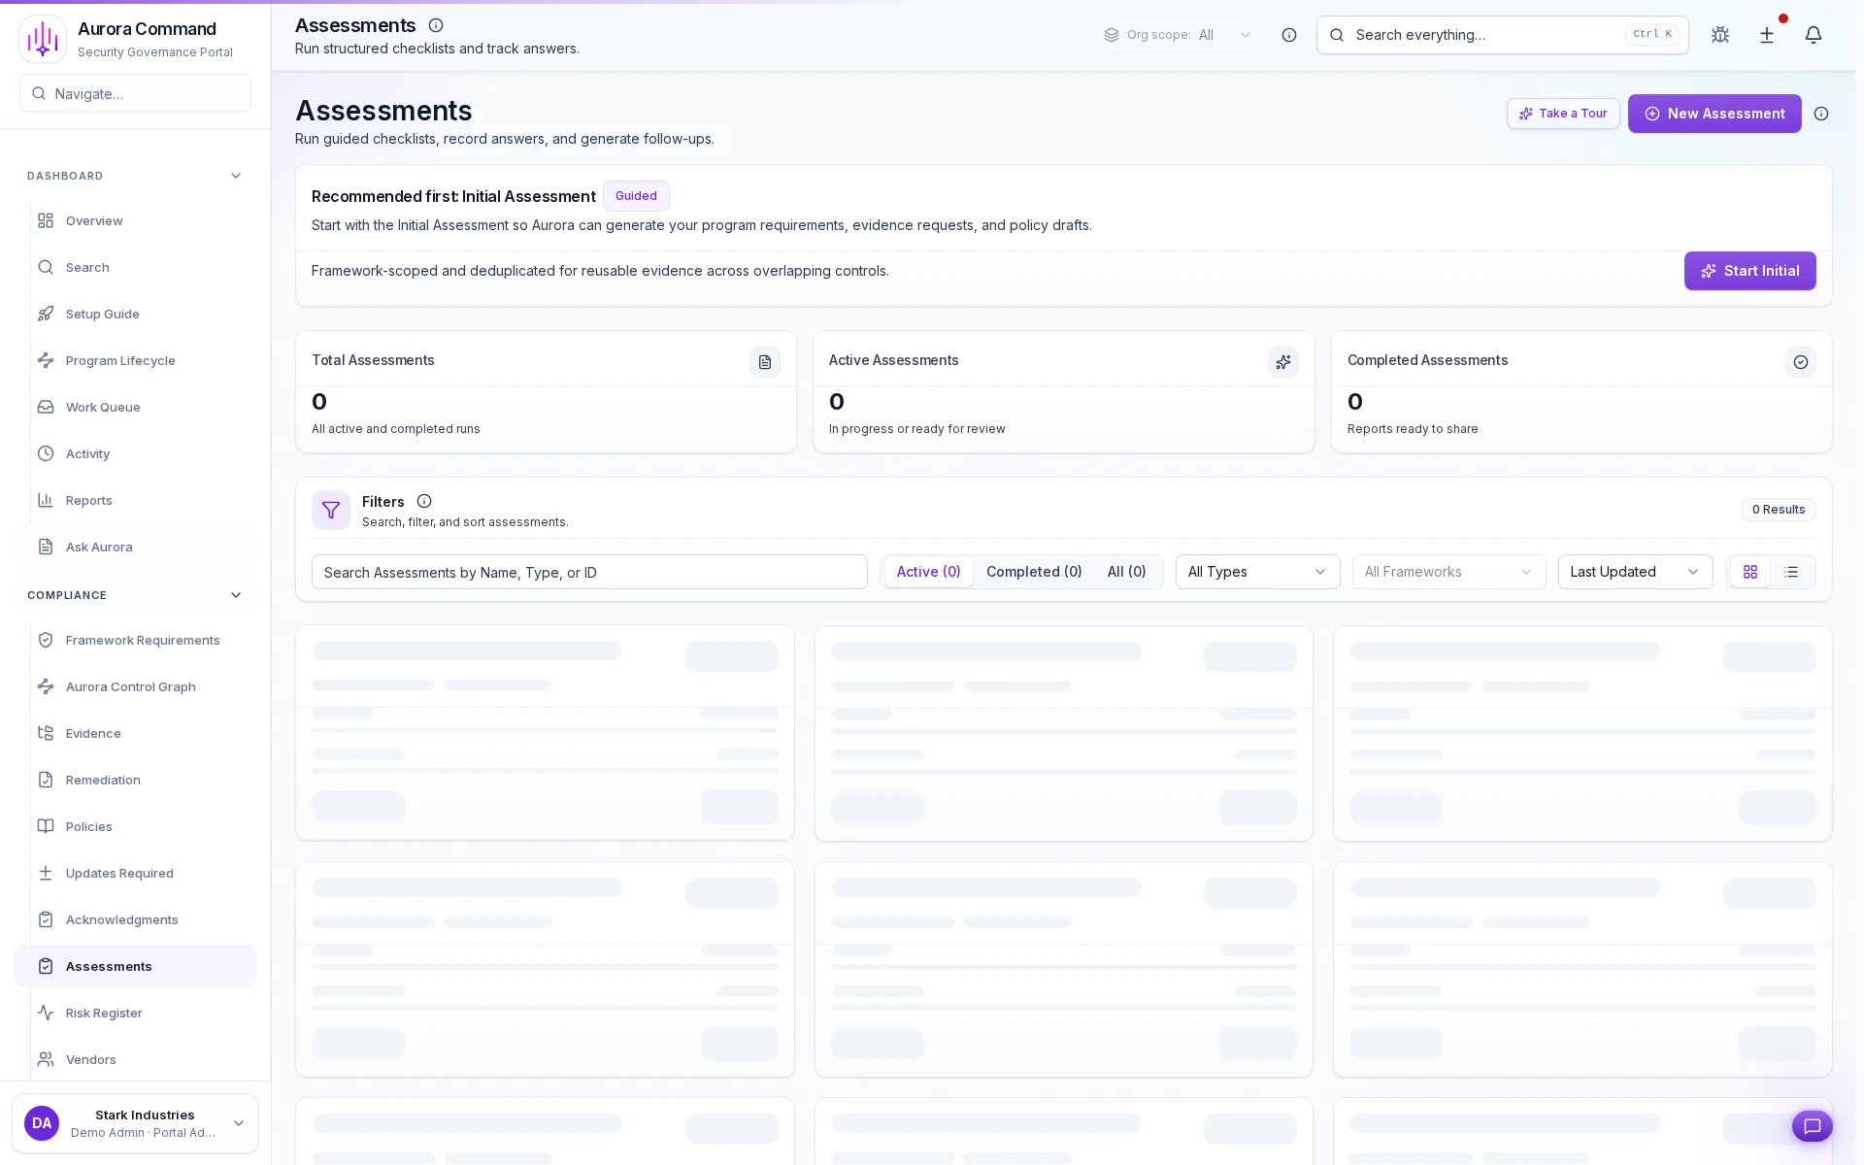Toggle grid view for assessments

click(x=1749, y=572)
